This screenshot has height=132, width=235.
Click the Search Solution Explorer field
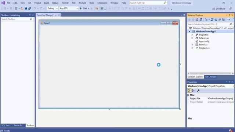point(208,24)
